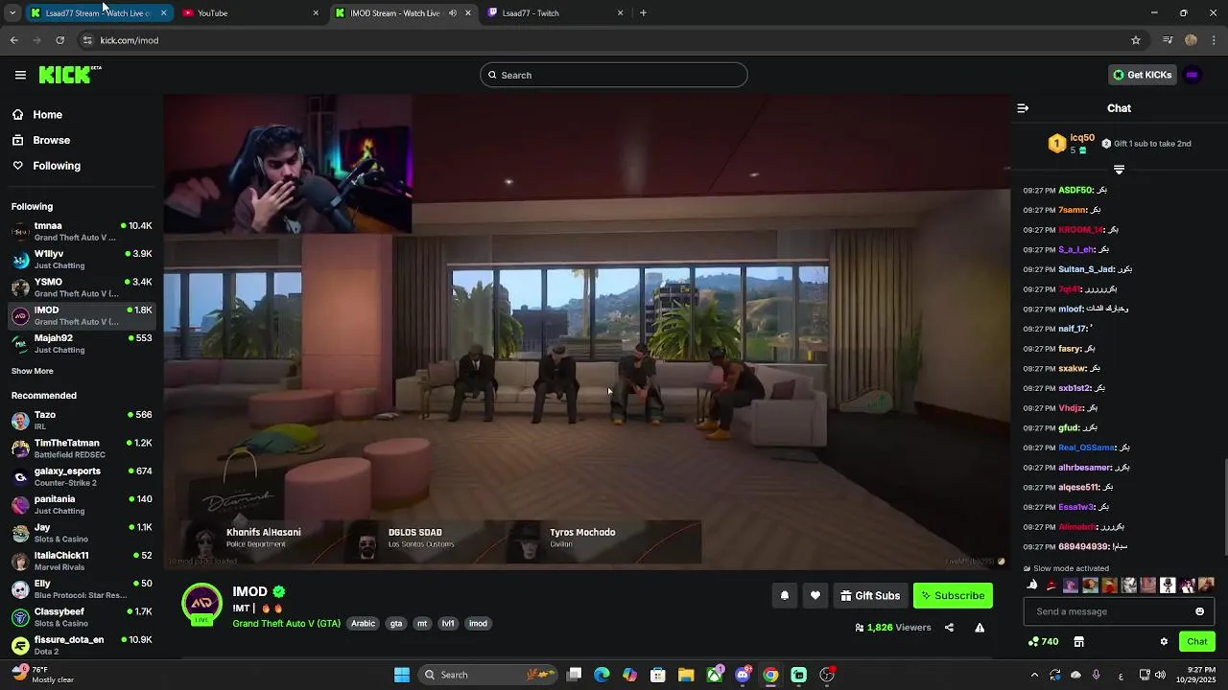Viewport: 1228px width, 690px height.
Task: Open Following in sidebar
Action: [x=46, y=166]
